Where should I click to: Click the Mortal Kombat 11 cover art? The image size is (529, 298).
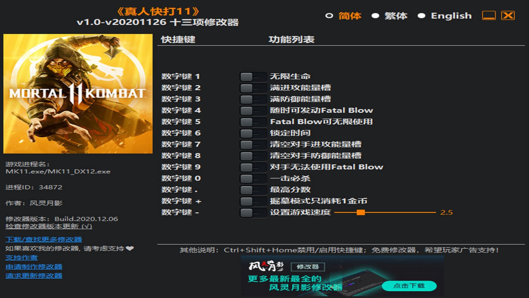pos(78,94)
